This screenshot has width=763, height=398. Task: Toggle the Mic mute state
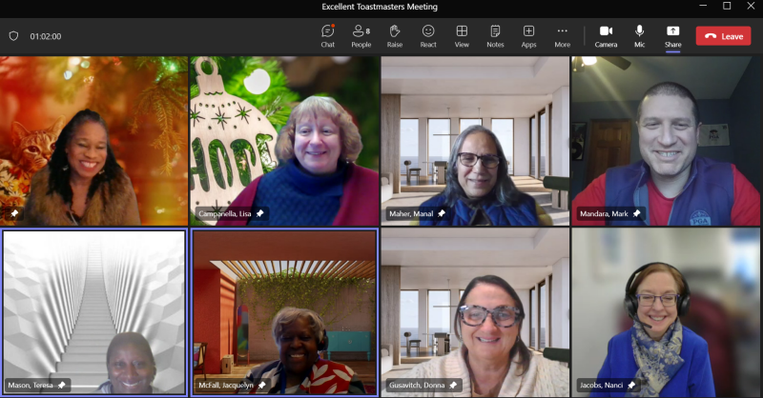[x=639, y=36]
